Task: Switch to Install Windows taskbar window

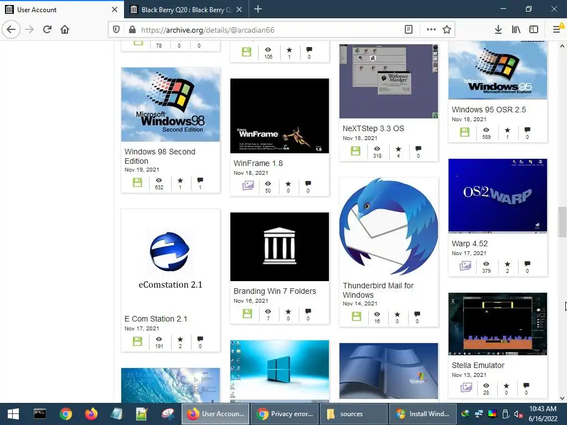Action: 422,414
